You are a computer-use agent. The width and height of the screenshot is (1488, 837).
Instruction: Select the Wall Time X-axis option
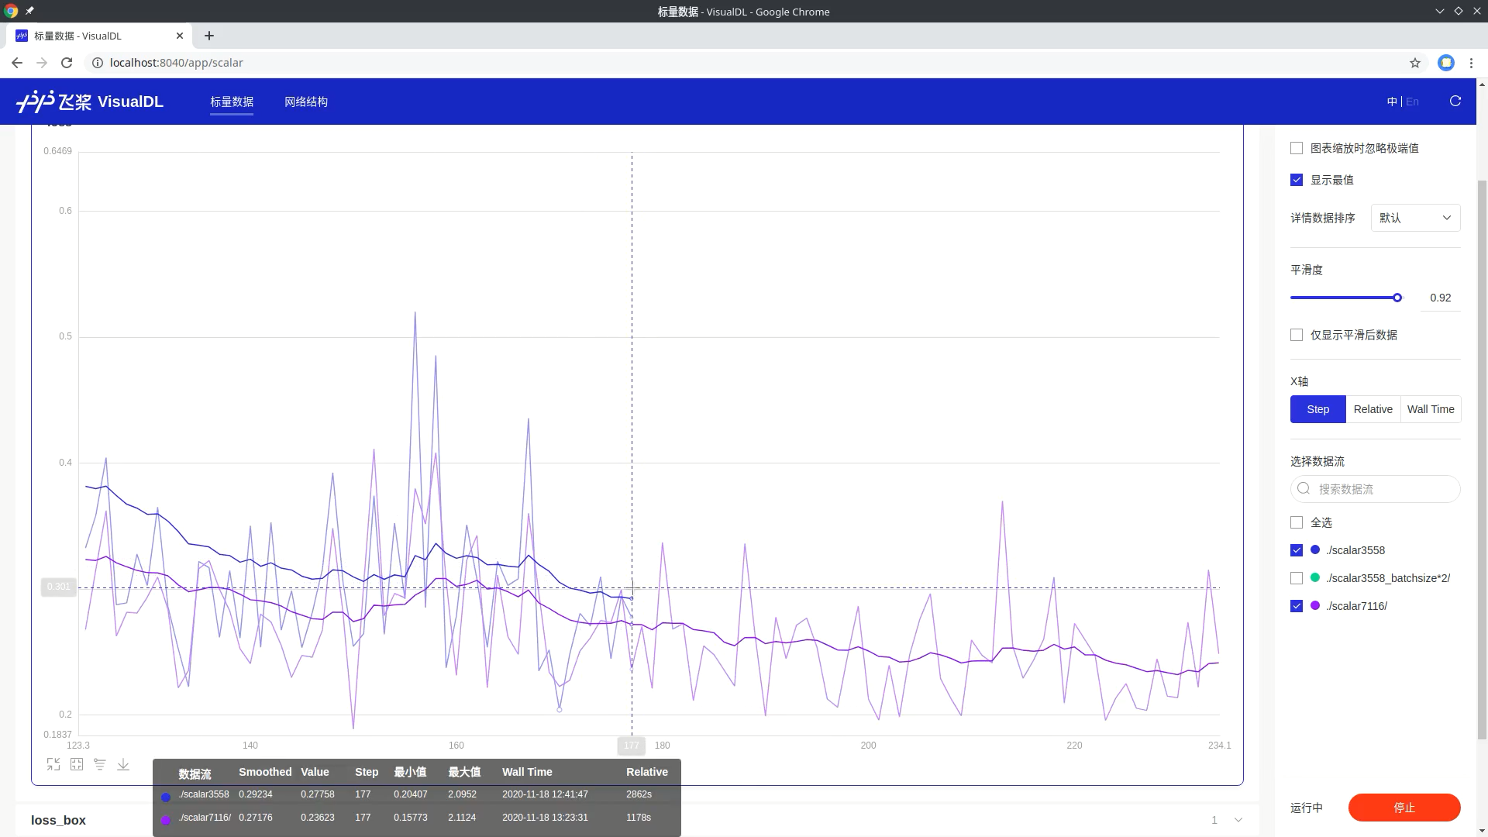click(x=1430, y=409)
